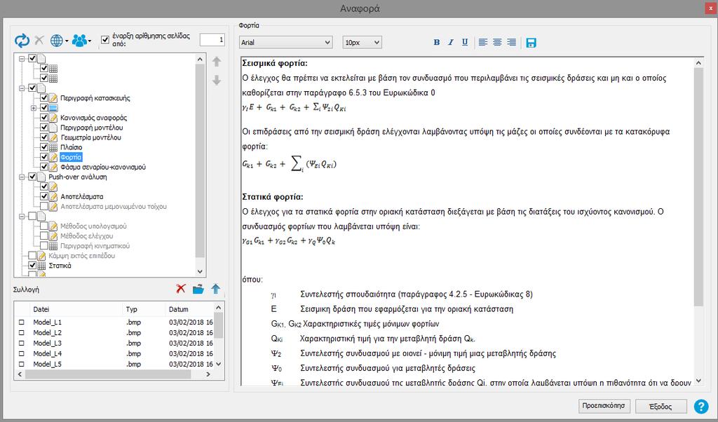Collapse the node containing Περιγραφή κατασκευής
This screenshot has width=718, height=422.
(22, 88)
